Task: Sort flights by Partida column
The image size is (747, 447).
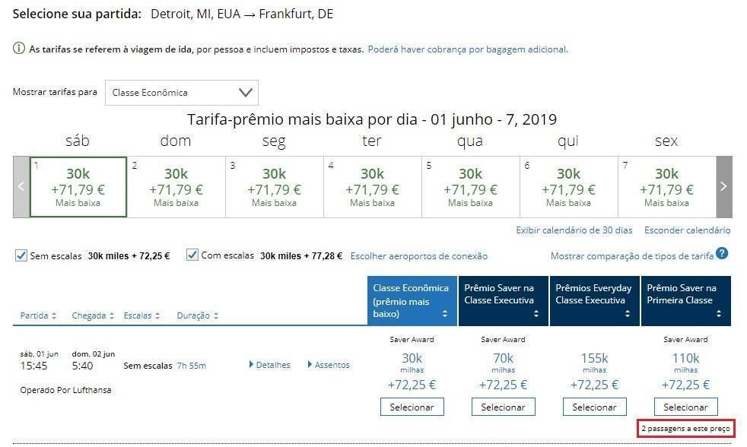Action: (37, 315)
